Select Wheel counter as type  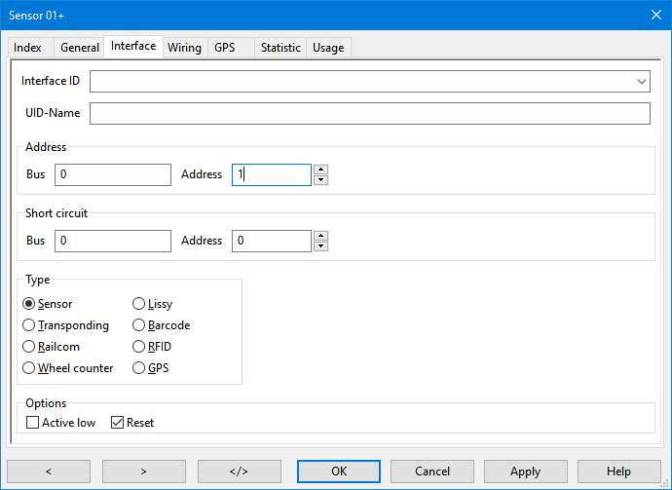click(x=29, y=368)
